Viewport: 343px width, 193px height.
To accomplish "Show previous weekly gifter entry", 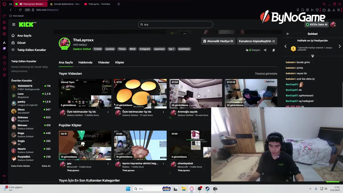I will tap(285, 46).
